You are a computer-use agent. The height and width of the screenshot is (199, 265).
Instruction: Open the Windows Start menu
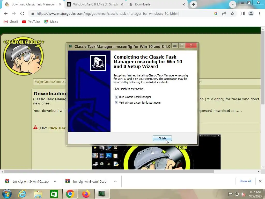(x=7, y=194)
